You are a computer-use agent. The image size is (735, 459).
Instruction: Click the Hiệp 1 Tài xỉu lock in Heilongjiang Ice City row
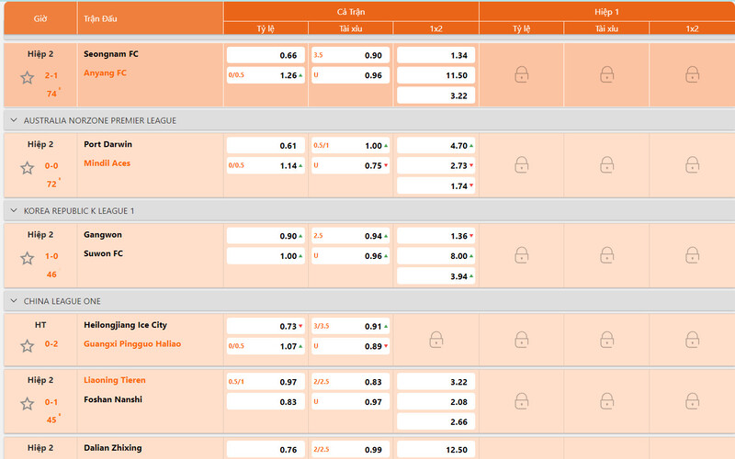coord(606,340)
